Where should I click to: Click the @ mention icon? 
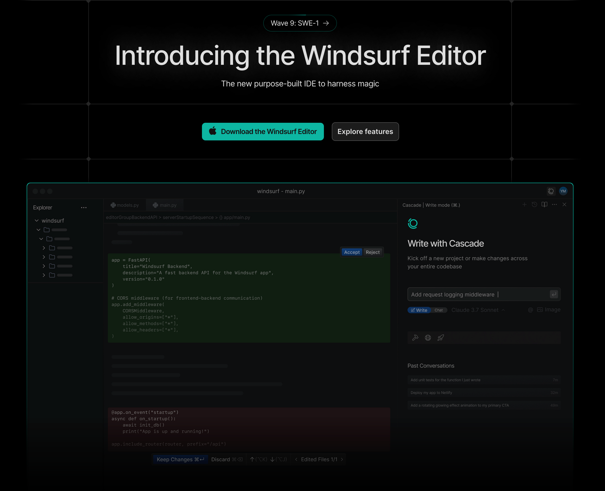click(x=530, y=310)
